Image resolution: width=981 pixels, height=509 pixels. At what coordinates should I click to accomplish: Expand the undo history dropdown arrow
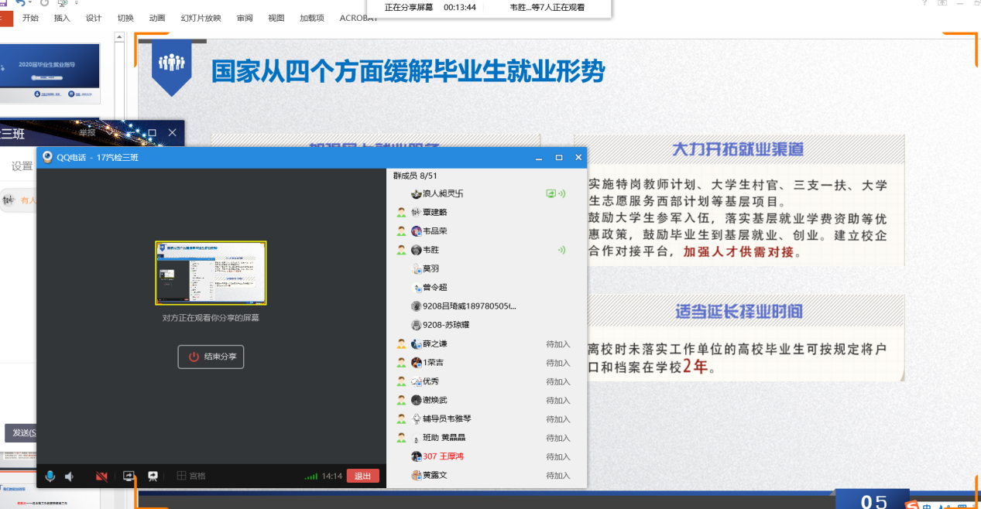30,3
